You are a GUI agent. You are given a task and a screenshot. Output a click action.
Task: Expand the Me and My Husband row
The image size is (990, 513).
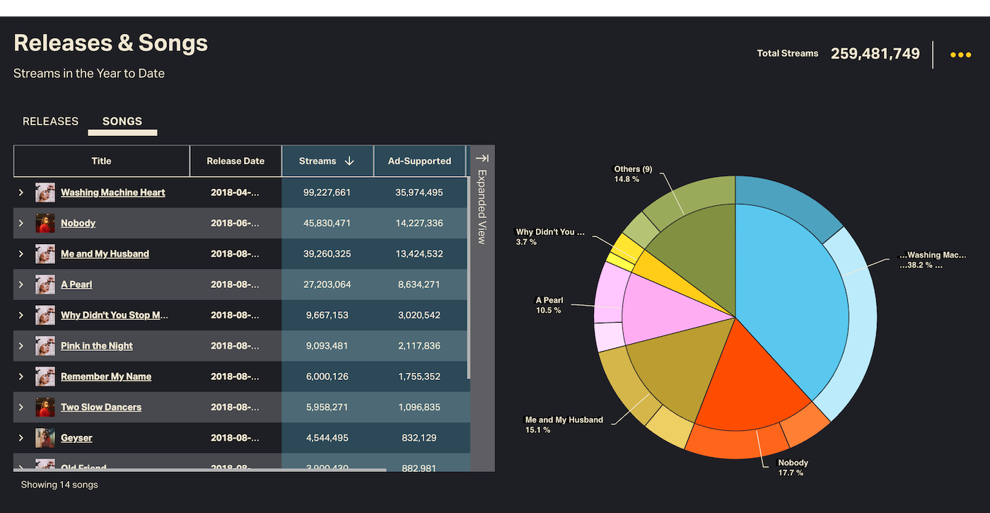click(21, 254)
